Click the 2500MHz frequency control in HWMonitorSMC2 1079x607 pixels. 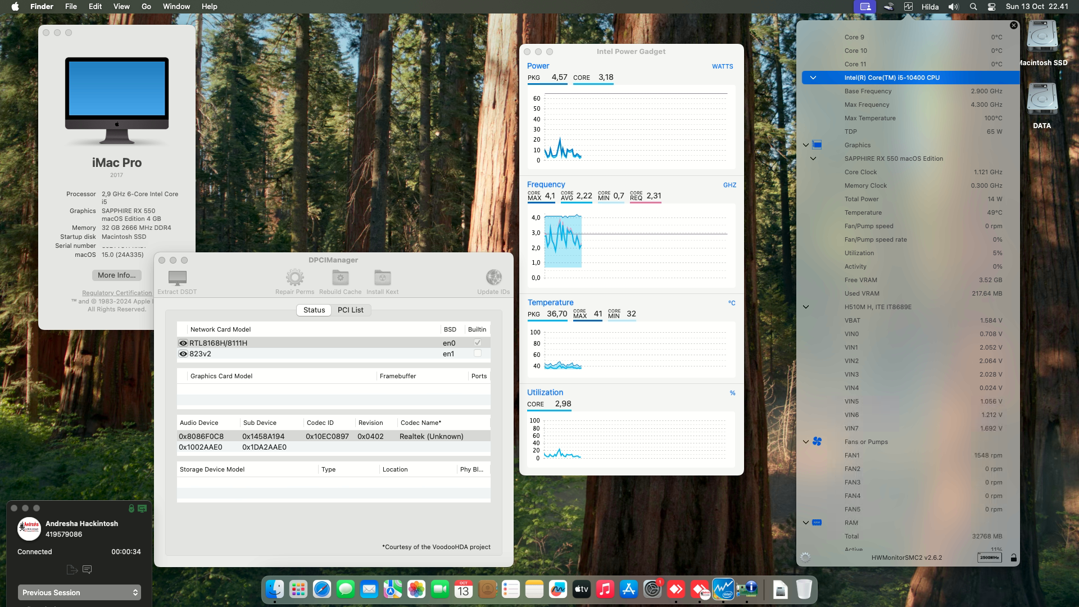coord(989,557)
